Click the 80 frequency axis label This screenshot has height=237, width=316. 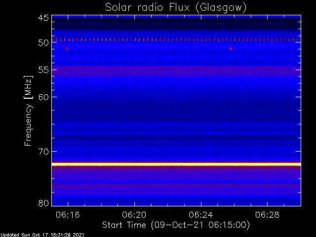pos(43,203)
